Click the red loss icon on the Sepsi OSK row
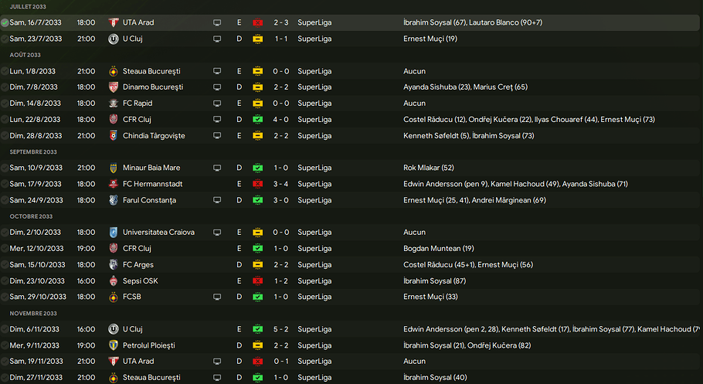This screenshot has height=384, width=703. (258, 280)
